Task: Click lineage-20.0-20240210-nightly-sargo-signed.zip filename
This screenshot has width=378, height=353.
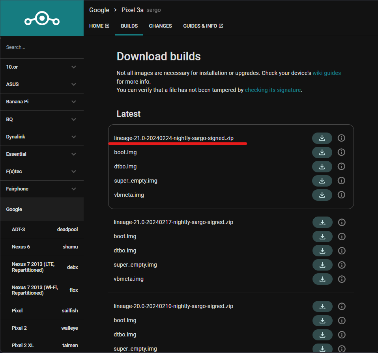Action: tap(173, 306)
